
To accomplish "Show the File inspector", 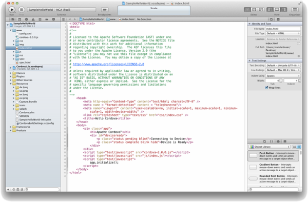I will [x=271, y=19].
